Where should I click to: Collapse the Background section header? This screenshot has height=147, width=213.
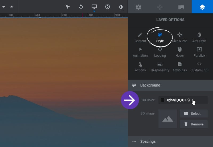170,85
